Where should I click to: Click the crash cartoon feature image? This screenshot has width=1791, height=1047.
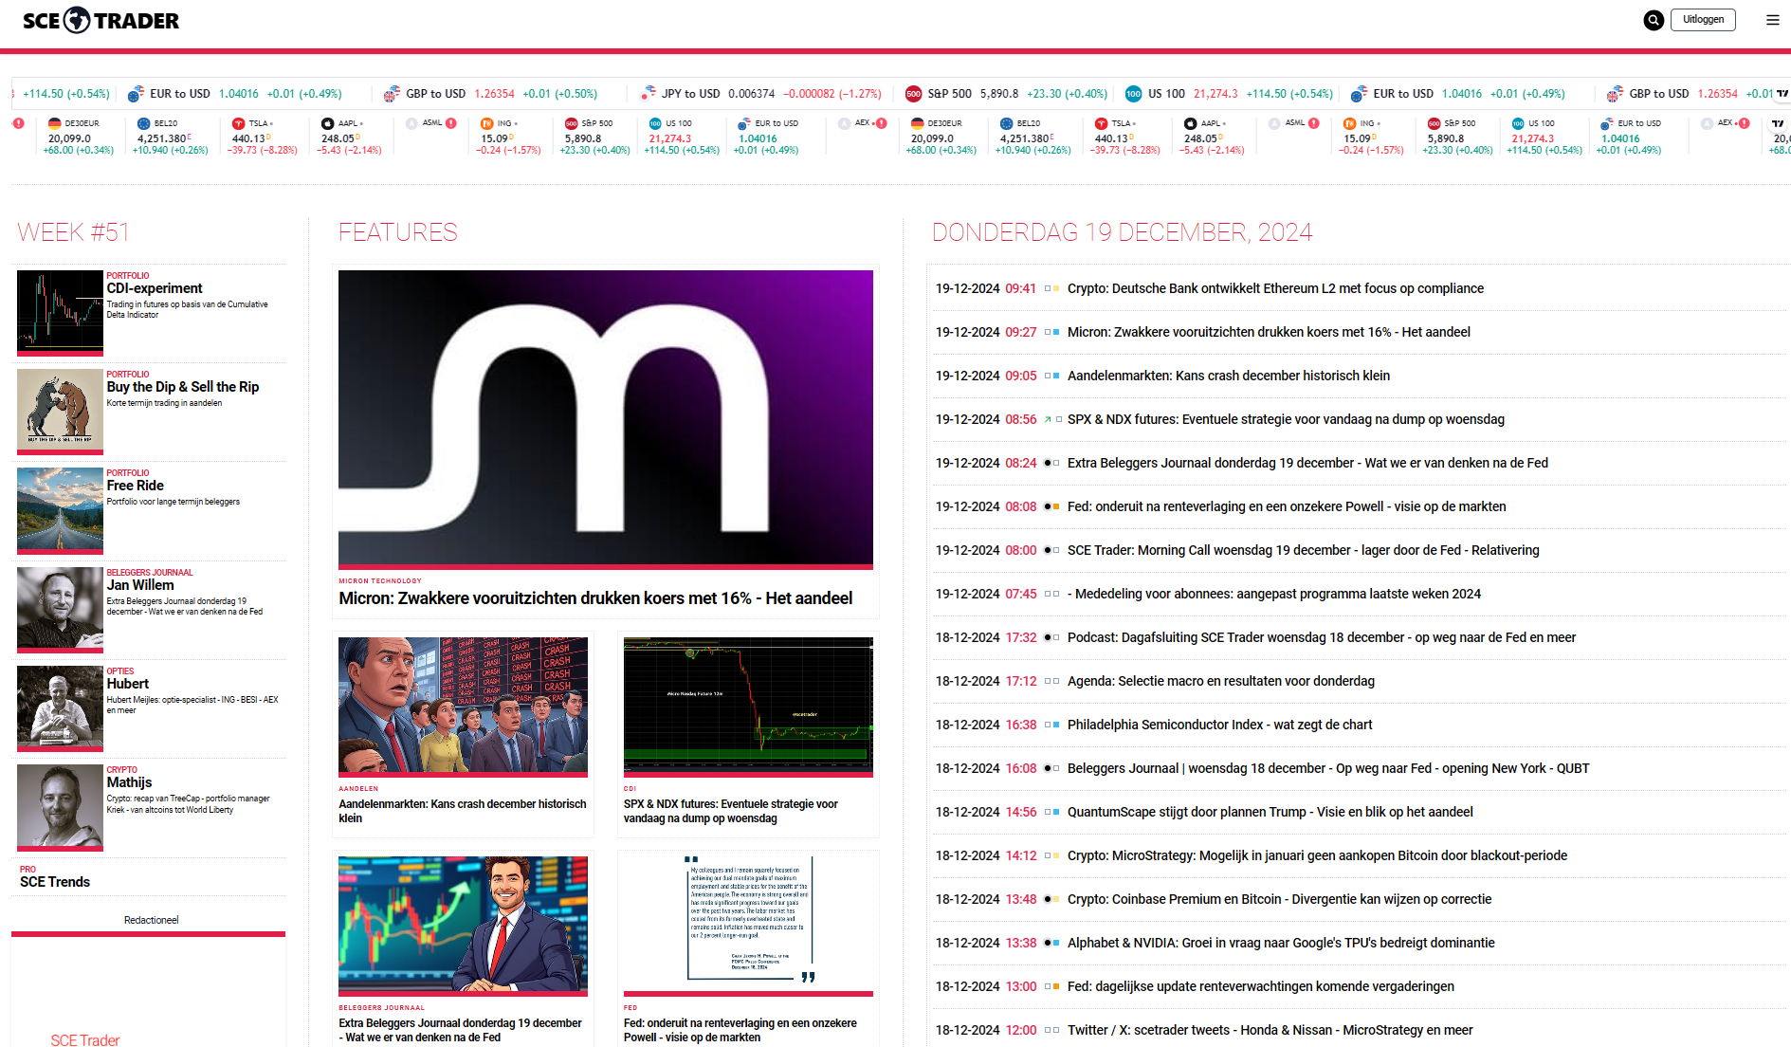coord(463,706)
